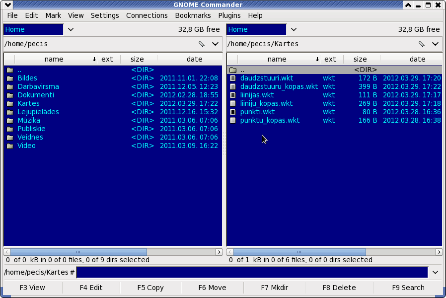Open the Mark menu
Viewport: 446px width, 298px height.
[53, 15]
